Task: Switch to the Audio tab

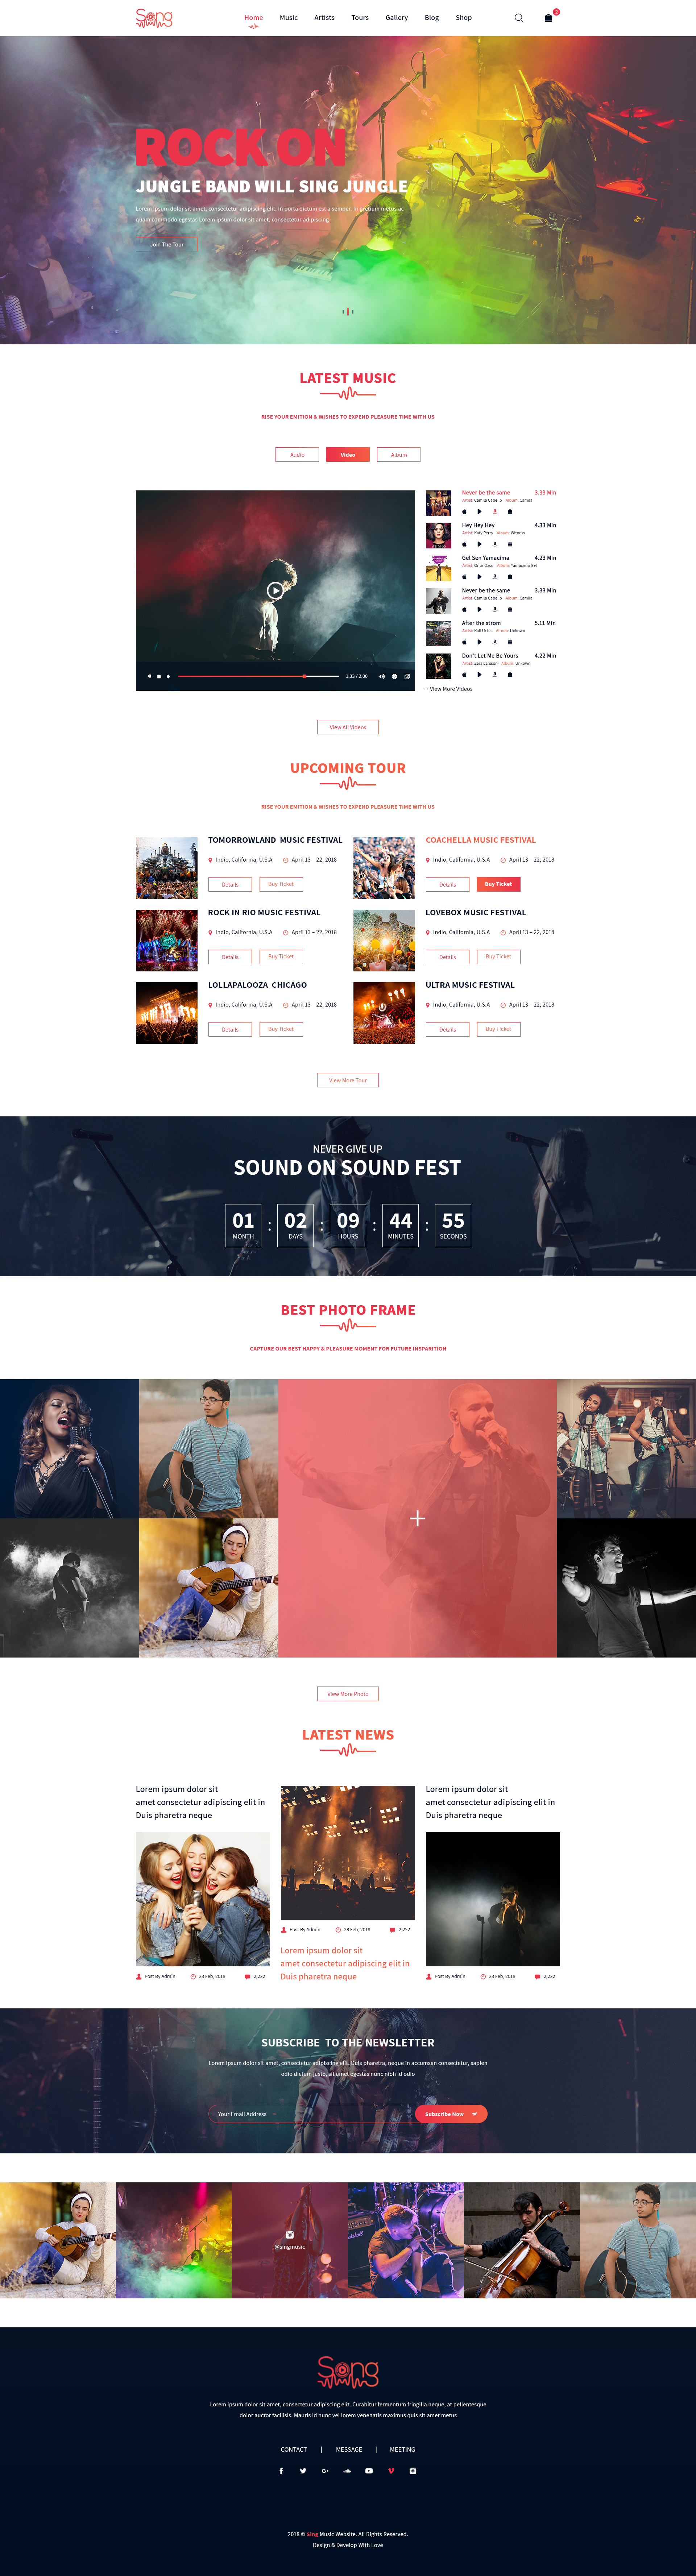Action: [x=297, y=455]
